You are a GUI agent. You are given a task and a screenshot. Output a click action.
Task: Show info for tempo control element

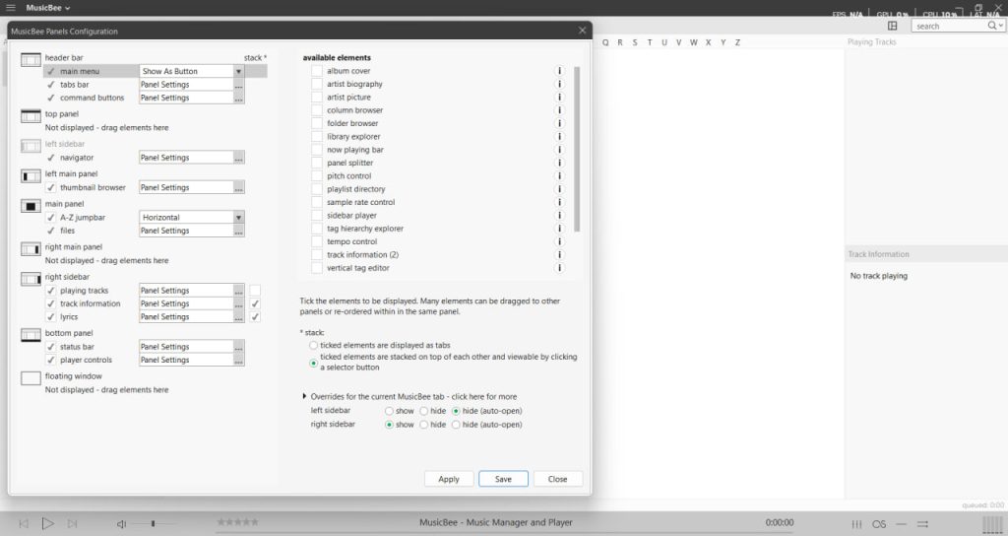[559, 241]
